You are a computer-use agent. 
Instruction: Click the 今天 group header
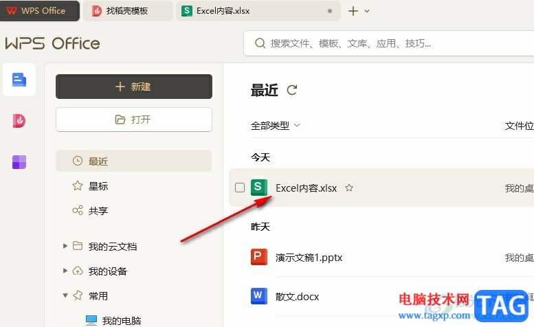260,157
